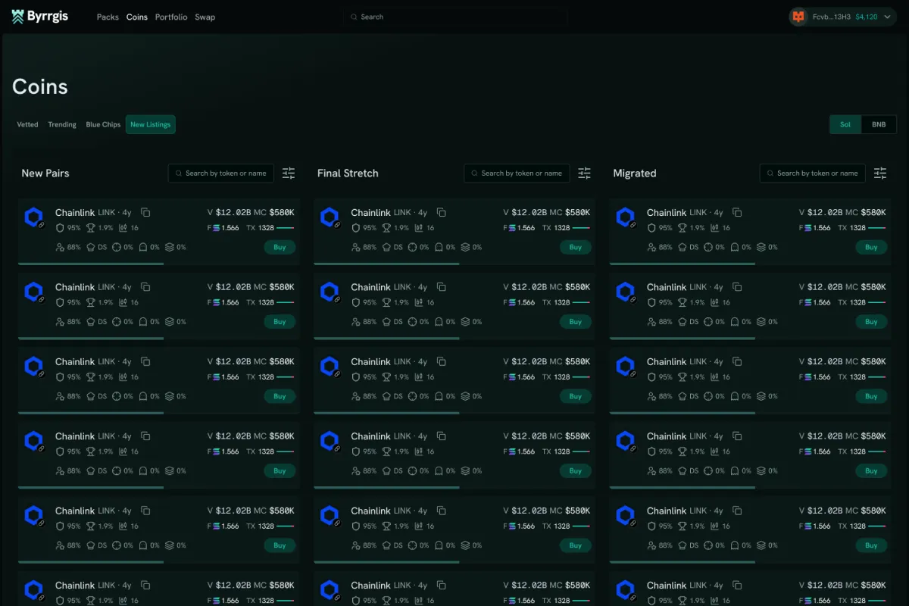The height and width of the screenshot is (606, 909).
Task: Switch to the Vetted tab
Action: tap(27, 124)
